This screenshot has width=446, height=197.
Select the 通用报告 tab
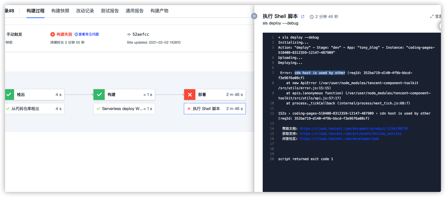[x=135, y=11]
